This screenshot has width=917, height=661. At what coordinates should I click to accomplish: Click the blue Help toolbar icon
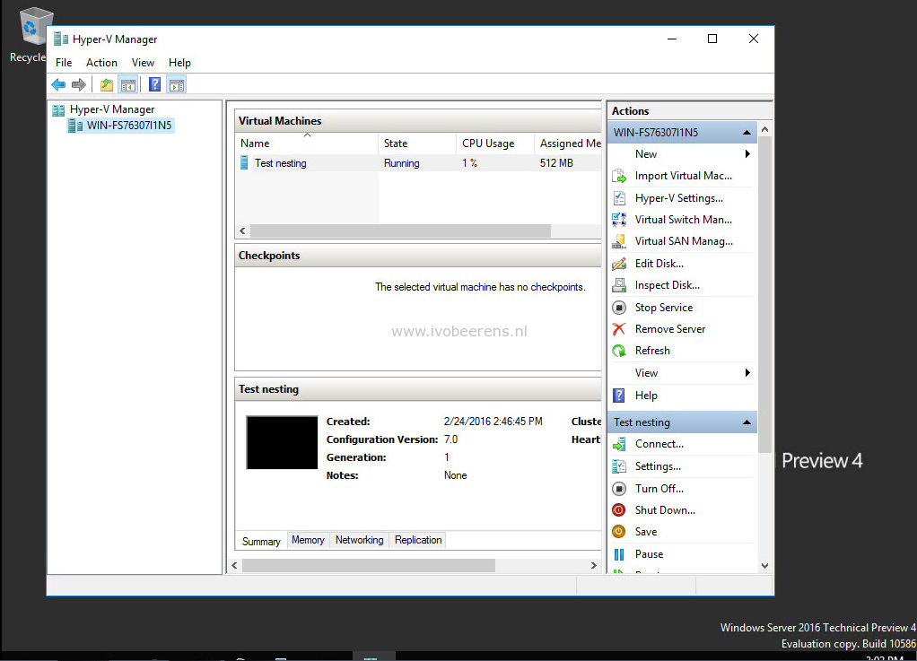point(155,85)
